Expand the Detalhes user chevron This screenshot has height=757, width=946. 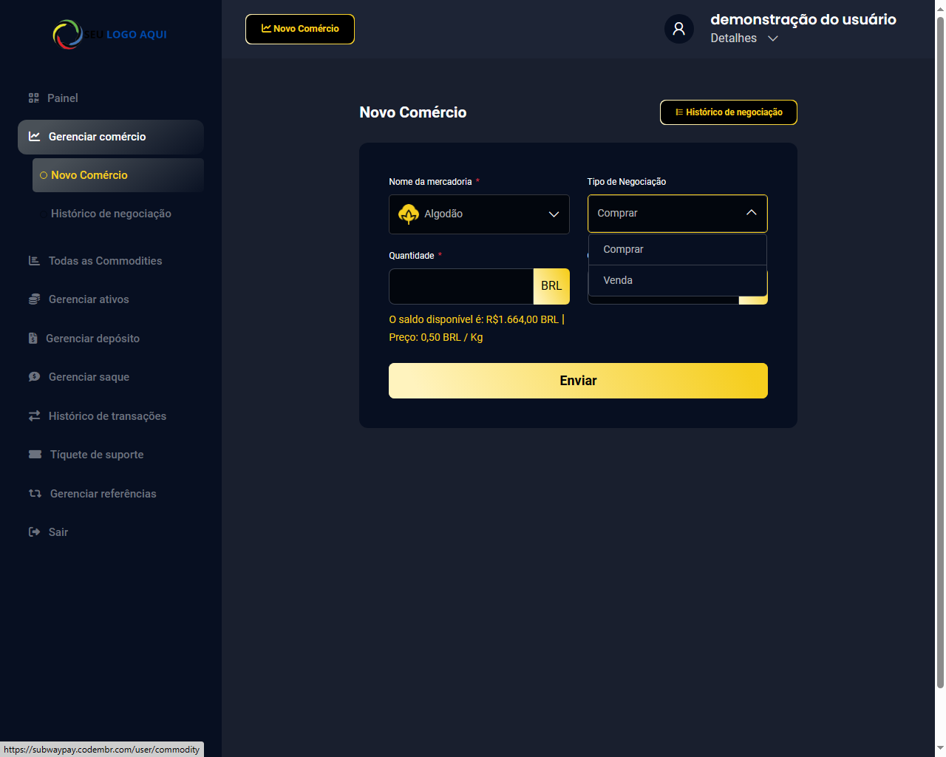pos(773,38)
